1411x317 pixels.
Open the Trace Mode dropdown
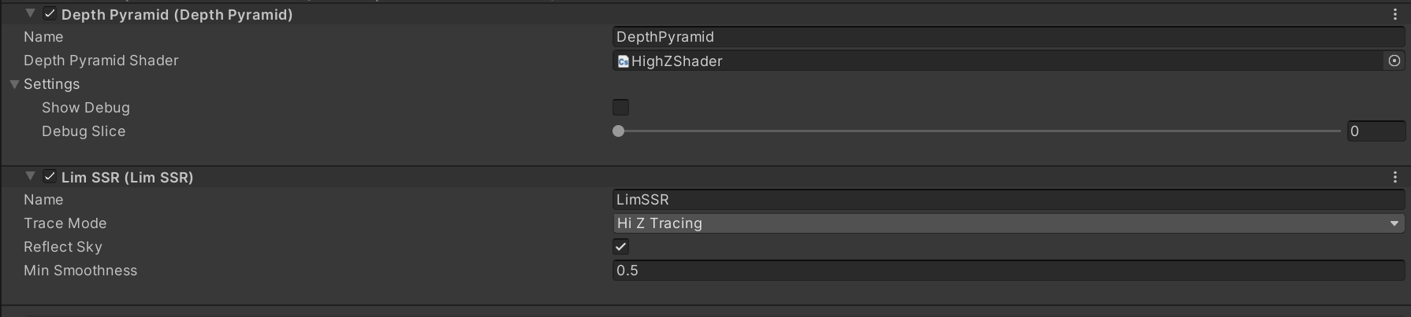1009,223
